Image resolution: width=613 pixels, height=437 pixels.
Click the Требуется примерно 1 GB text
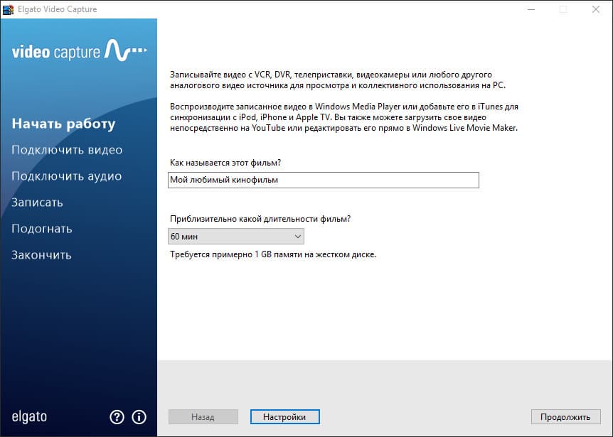[273, 254]
